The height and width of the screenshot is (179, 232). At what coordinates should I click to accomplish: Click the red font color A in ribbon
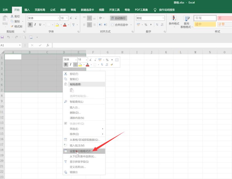[65, 25]
